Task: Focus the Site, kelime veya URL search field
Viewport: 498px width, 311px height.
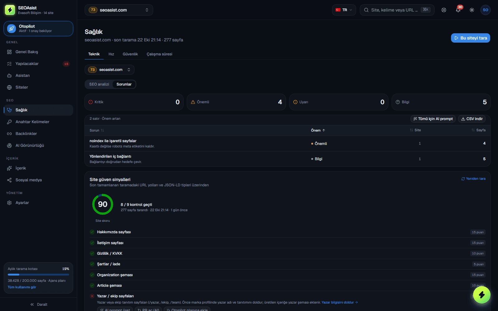Action: coord(397,10)
